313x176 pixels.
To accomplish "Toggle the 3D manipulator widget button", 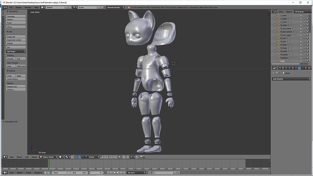I will tap(76, 157).
